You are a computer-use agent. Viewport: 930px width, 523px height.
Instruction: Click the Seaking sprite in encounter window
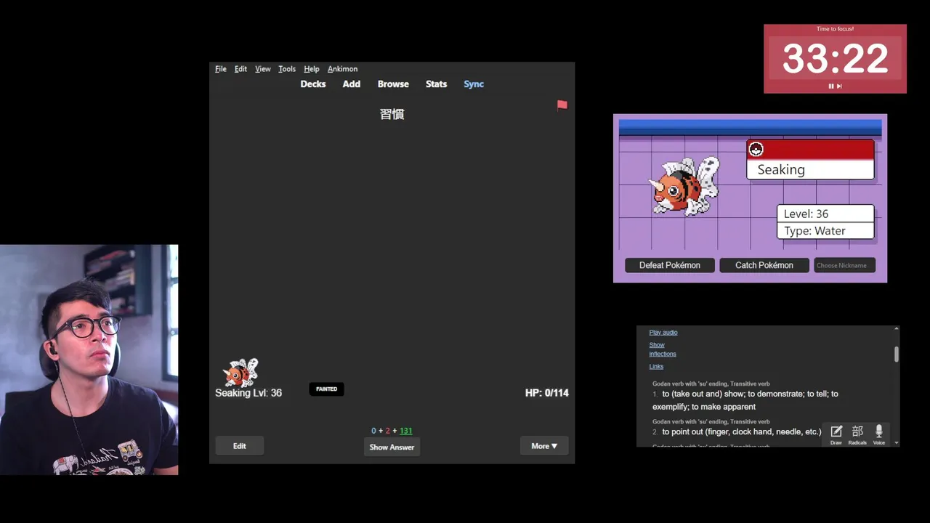pyautogui.click(x=684, y=187)
